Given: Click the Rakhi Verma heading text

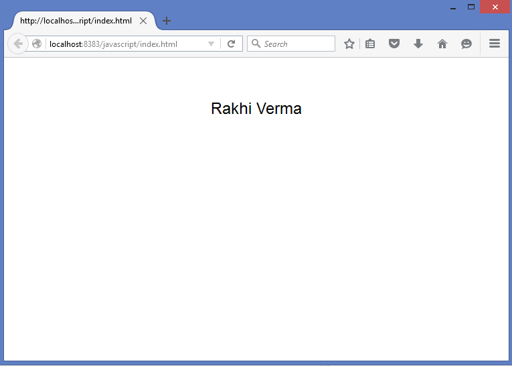Looking at the screenshot, I should pos(256,109).
